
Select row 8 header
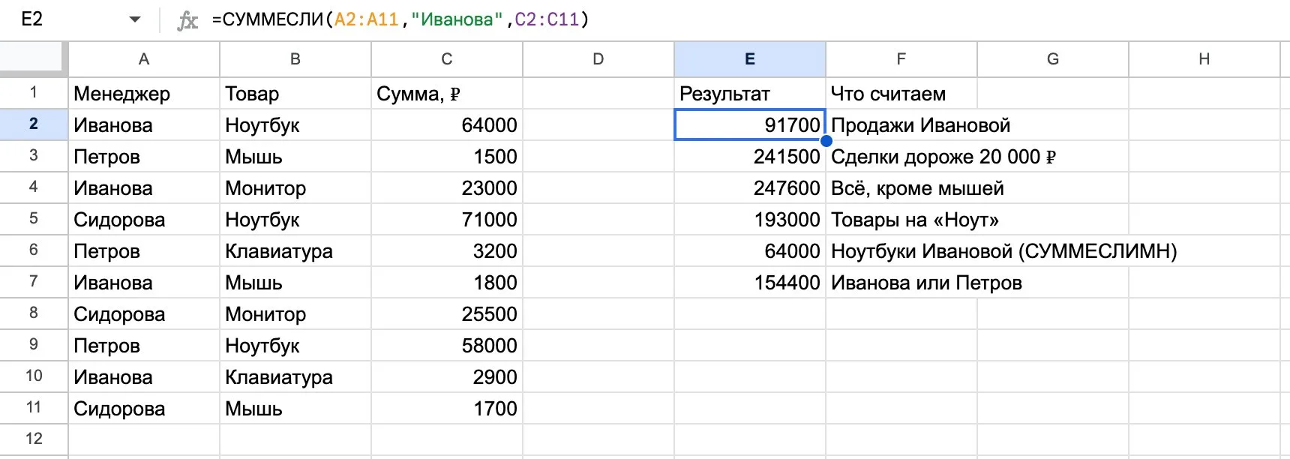[34, 313]
